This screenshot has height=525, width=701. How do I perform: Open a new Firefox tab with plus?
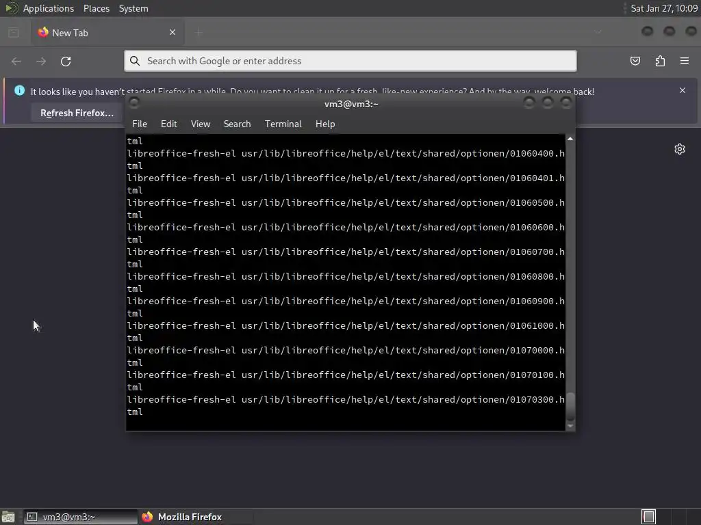(199, 32)
